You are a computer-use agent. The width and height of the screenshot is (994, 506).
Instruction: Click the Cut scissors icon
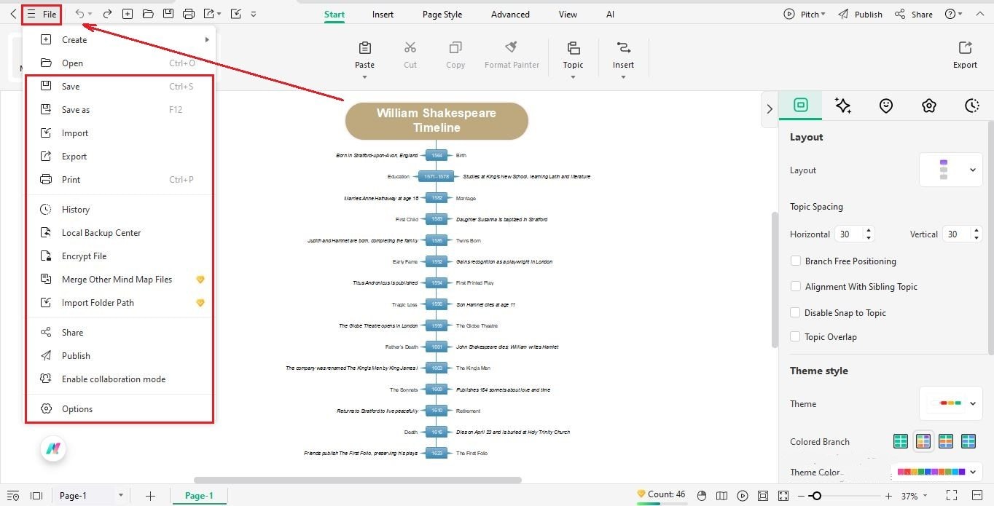point(410,48)
